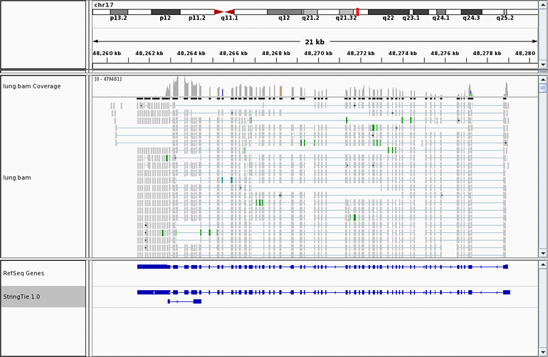Click the 48,270 kb ruler position
This screenshot has width=548, height=357.
tap(318, 53)
